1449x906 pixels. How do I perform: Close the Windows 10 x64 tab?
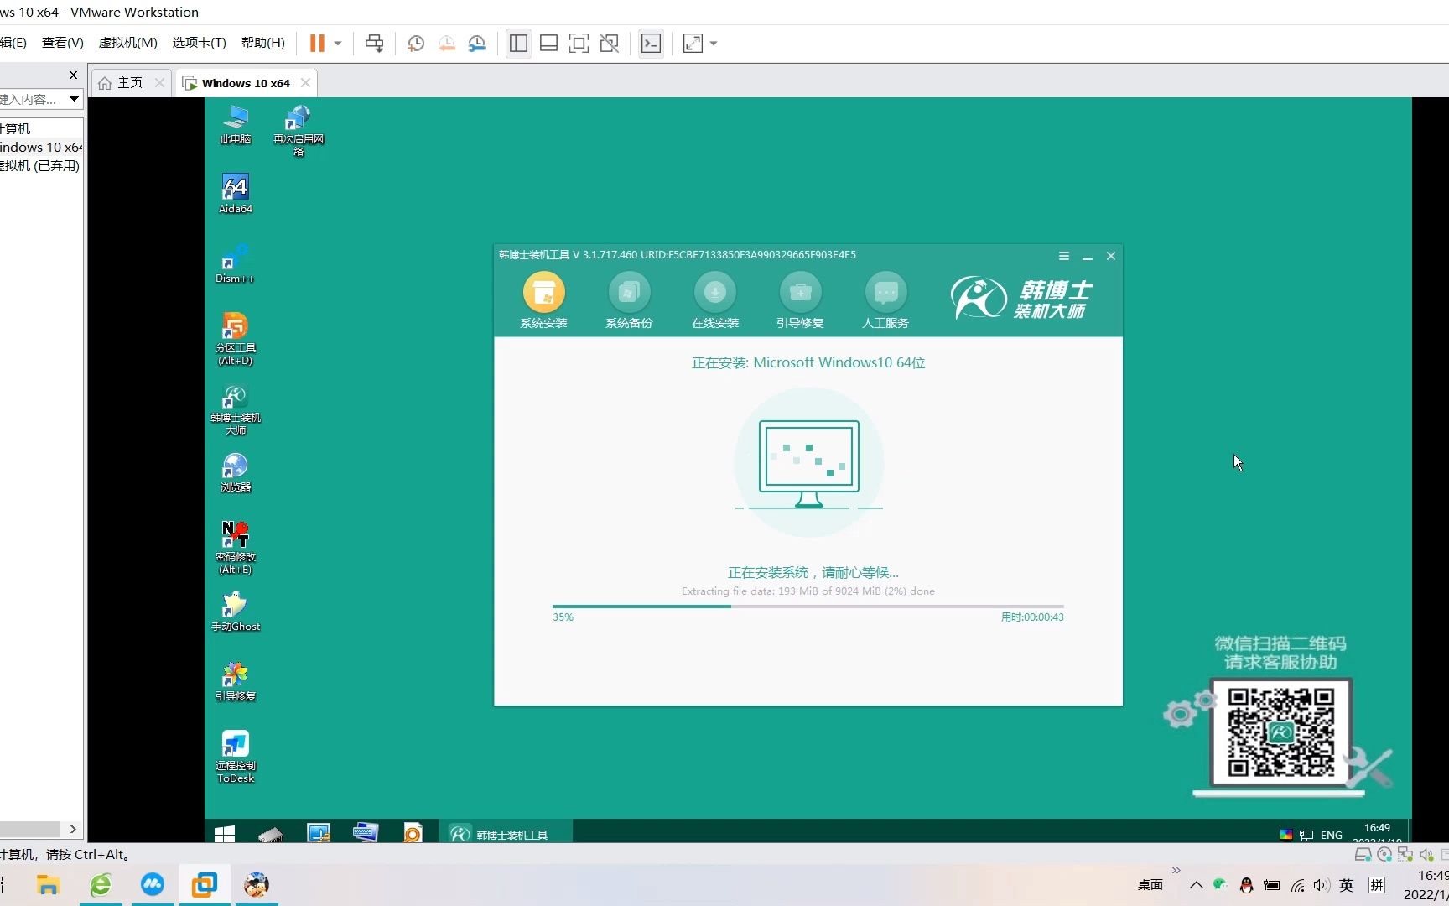coord(305,82)
